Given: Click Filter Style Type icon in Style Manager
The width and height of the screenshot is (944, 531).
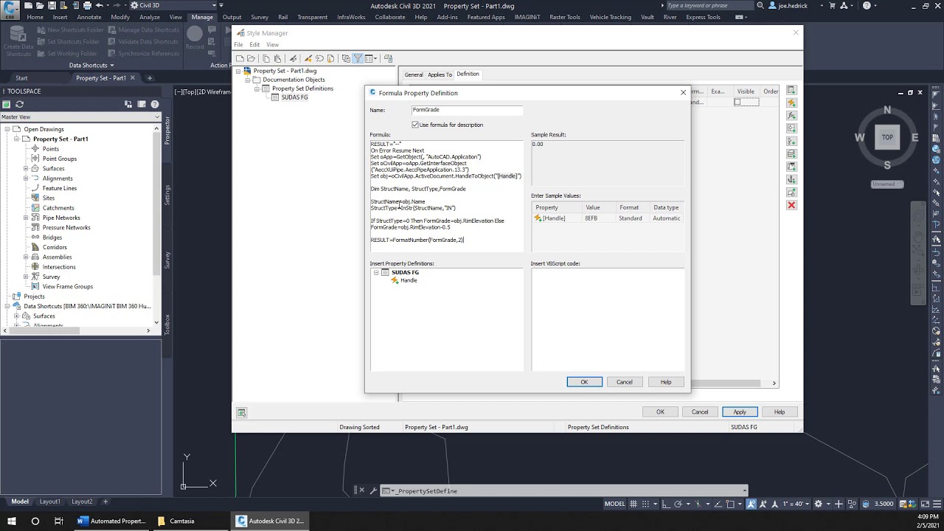Looking at the screenshot, I should pyautogui.click(x=358, y=58).
